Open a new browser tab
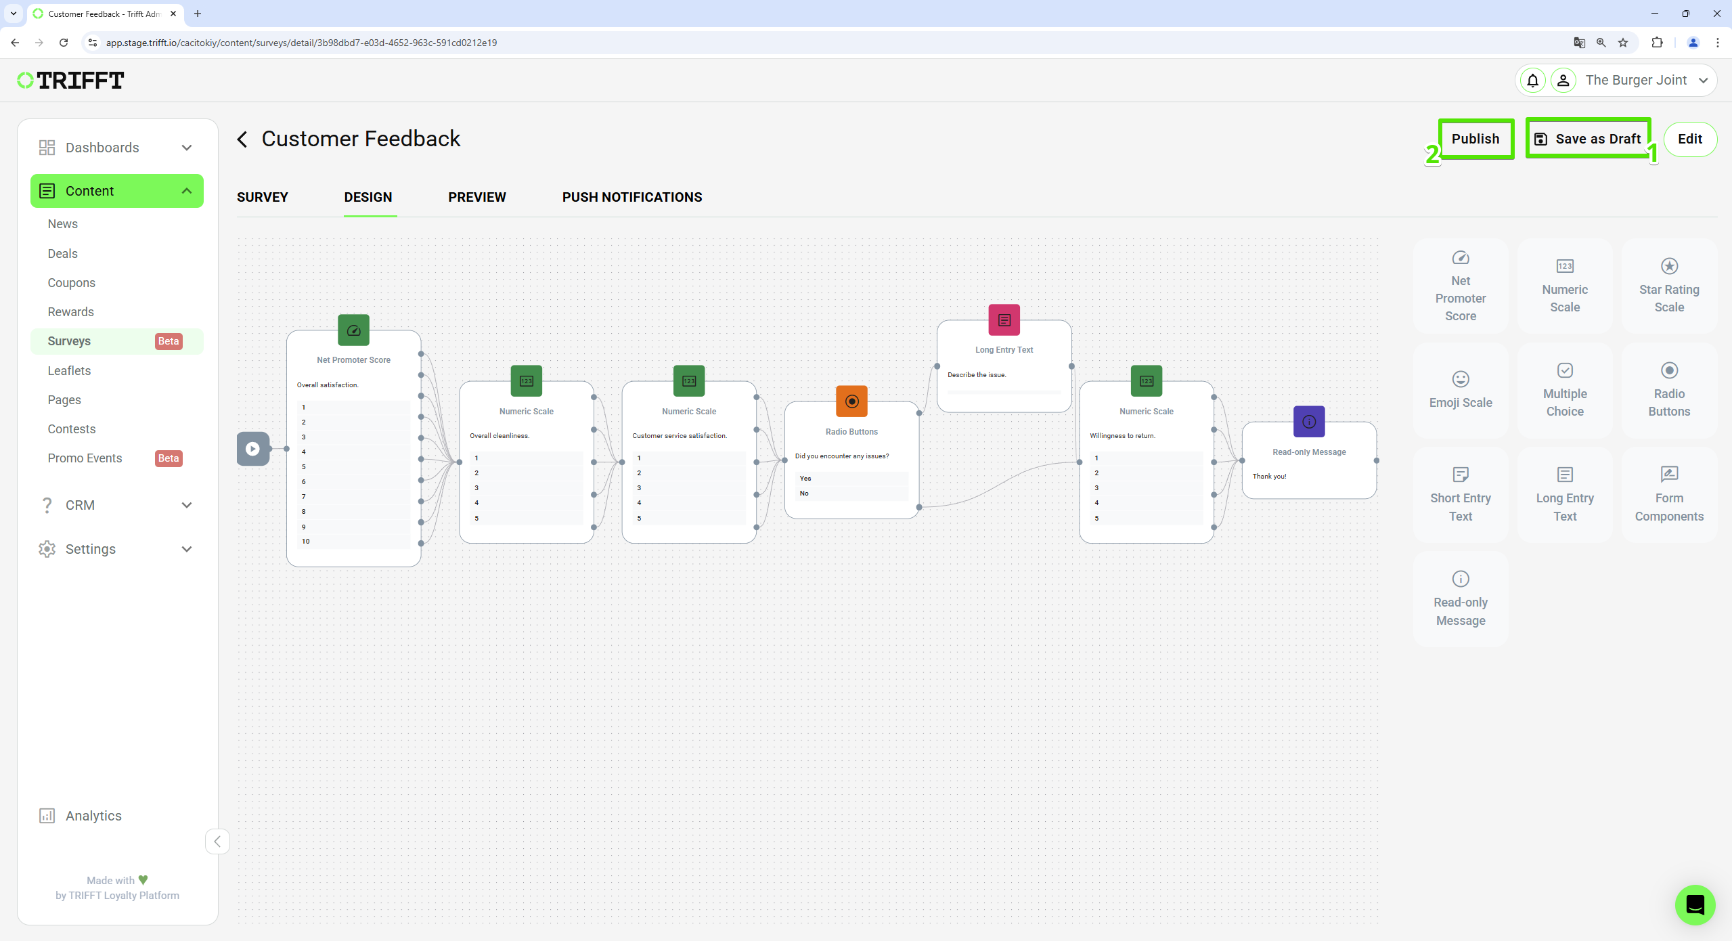 pos(198,14)
